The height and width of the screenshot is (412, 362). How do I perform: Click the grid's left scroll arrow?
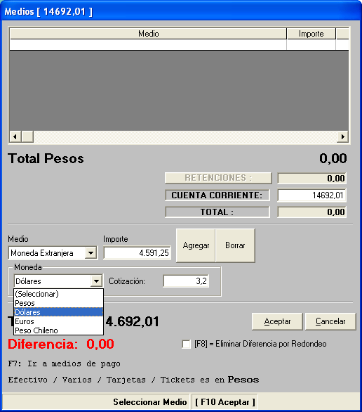[15, 136]
